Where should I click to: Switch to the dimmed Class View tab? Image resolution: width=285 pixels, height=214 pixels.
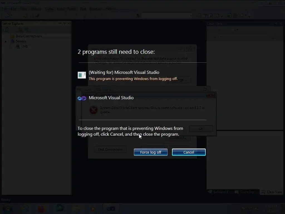(x=272, y=192)
